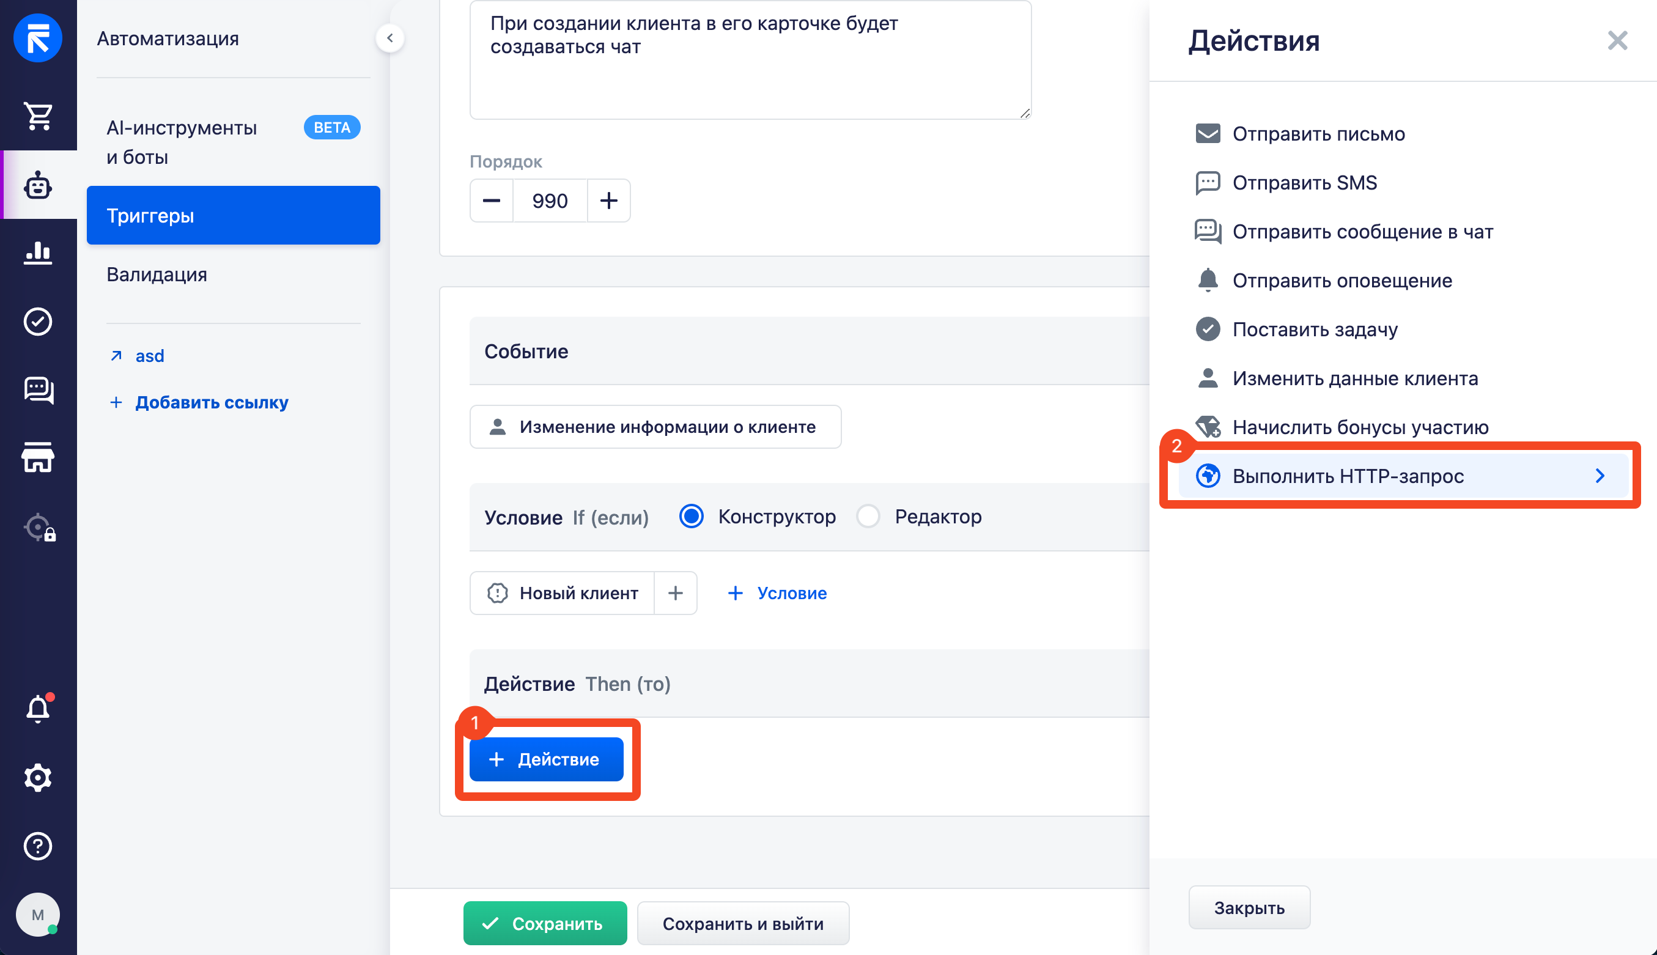Viewport: 1657px width, 955px height.
Task: Open settings gear in sidebar
Action: [38, 777]
